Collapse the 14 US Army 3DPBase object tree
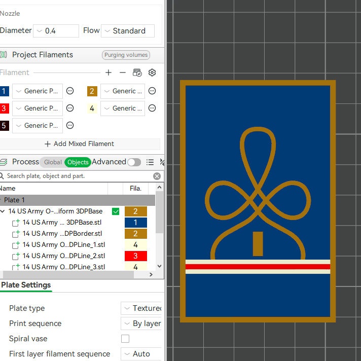 [3, 211]
